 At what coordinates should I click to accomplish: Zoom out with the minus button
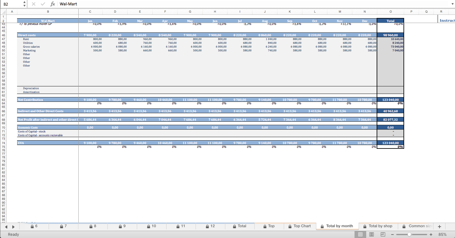pos(392,235)
